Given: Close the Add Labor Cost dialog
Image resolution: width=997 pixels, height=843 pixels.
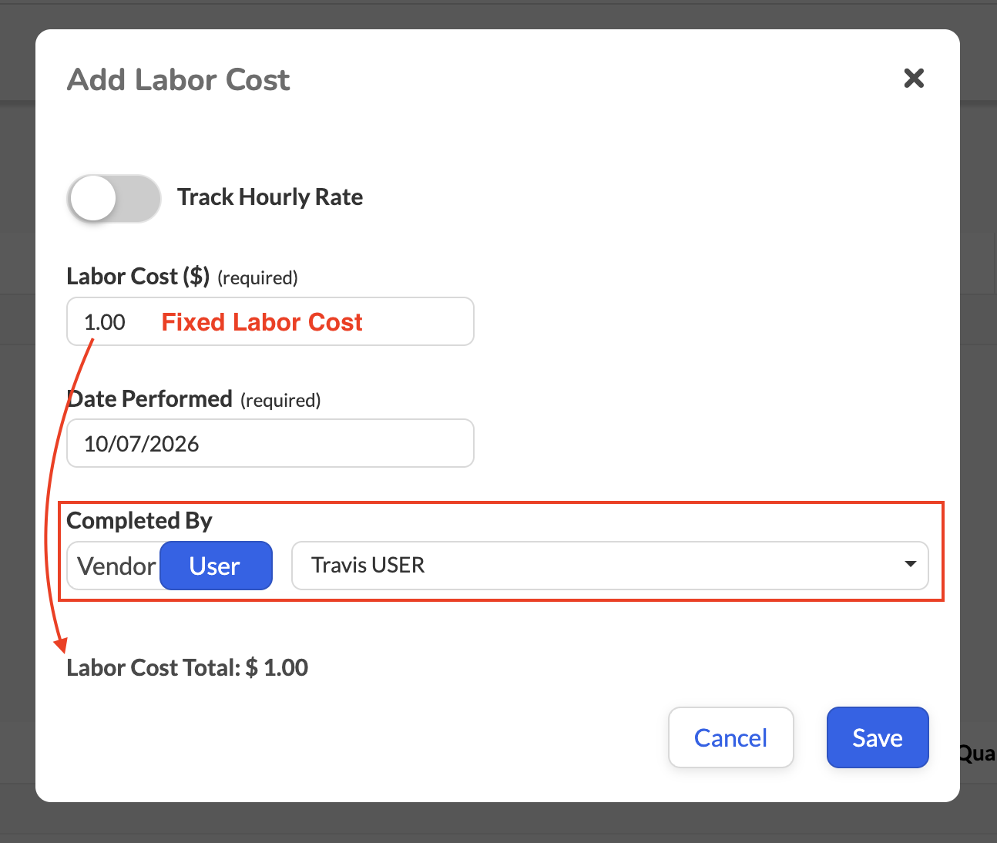Looking at the screenshot, I should (x=914, y=78).
